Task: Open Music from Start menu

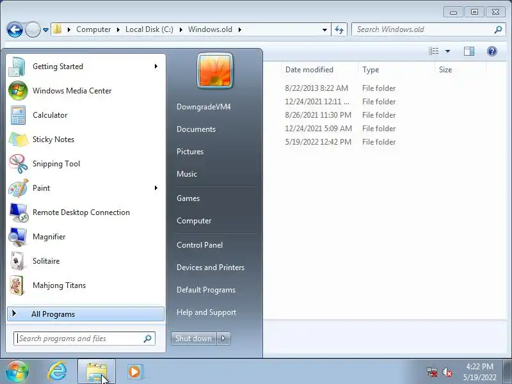Action: click(x=186, y=173)
